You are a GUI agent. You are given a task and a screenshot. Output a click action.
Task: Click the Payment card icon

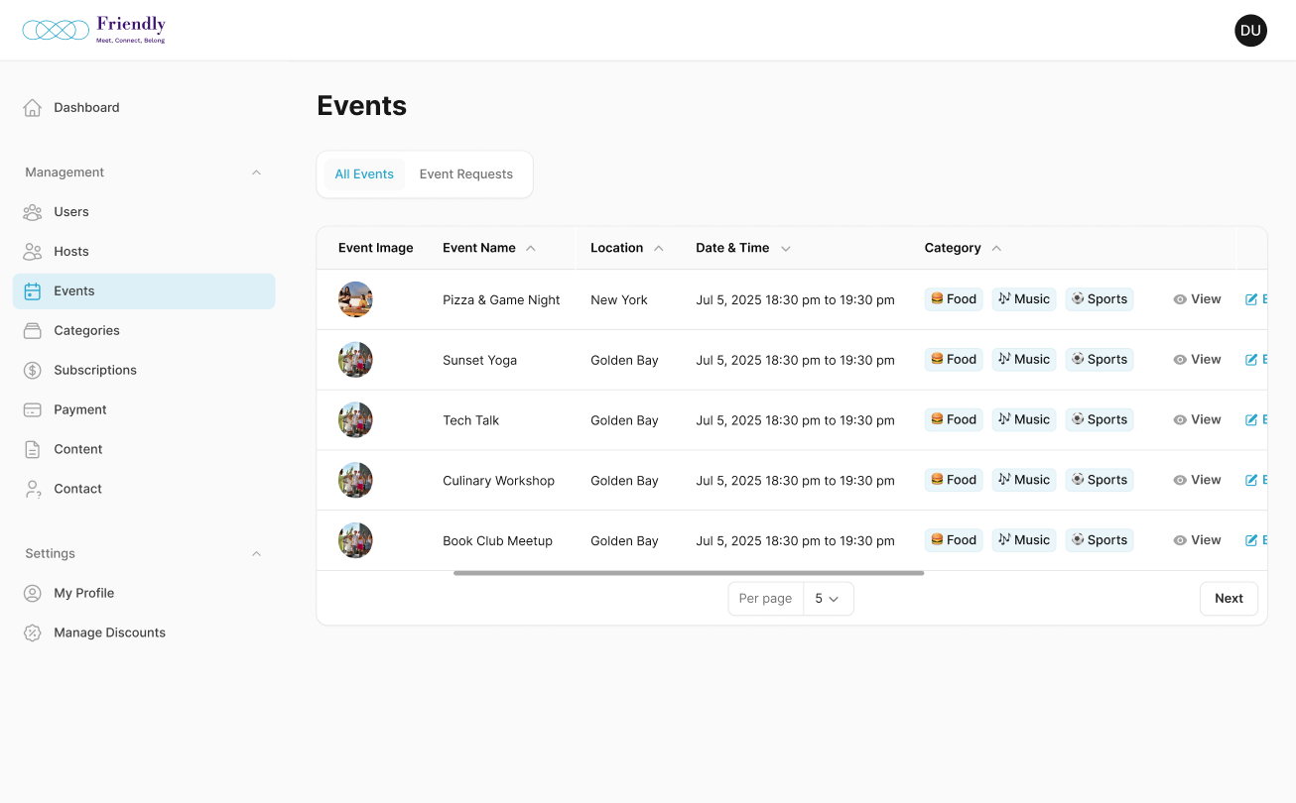click(x=33, y=410)
